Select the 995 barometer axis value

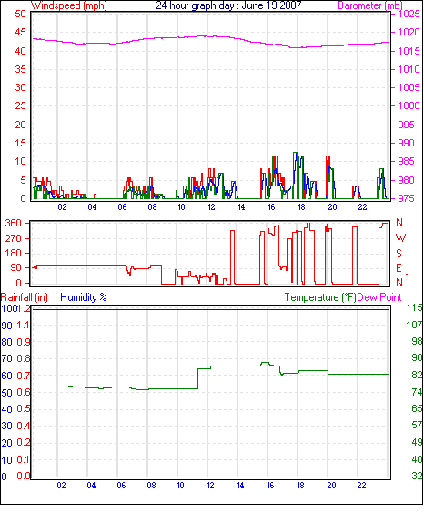(406, 125)
